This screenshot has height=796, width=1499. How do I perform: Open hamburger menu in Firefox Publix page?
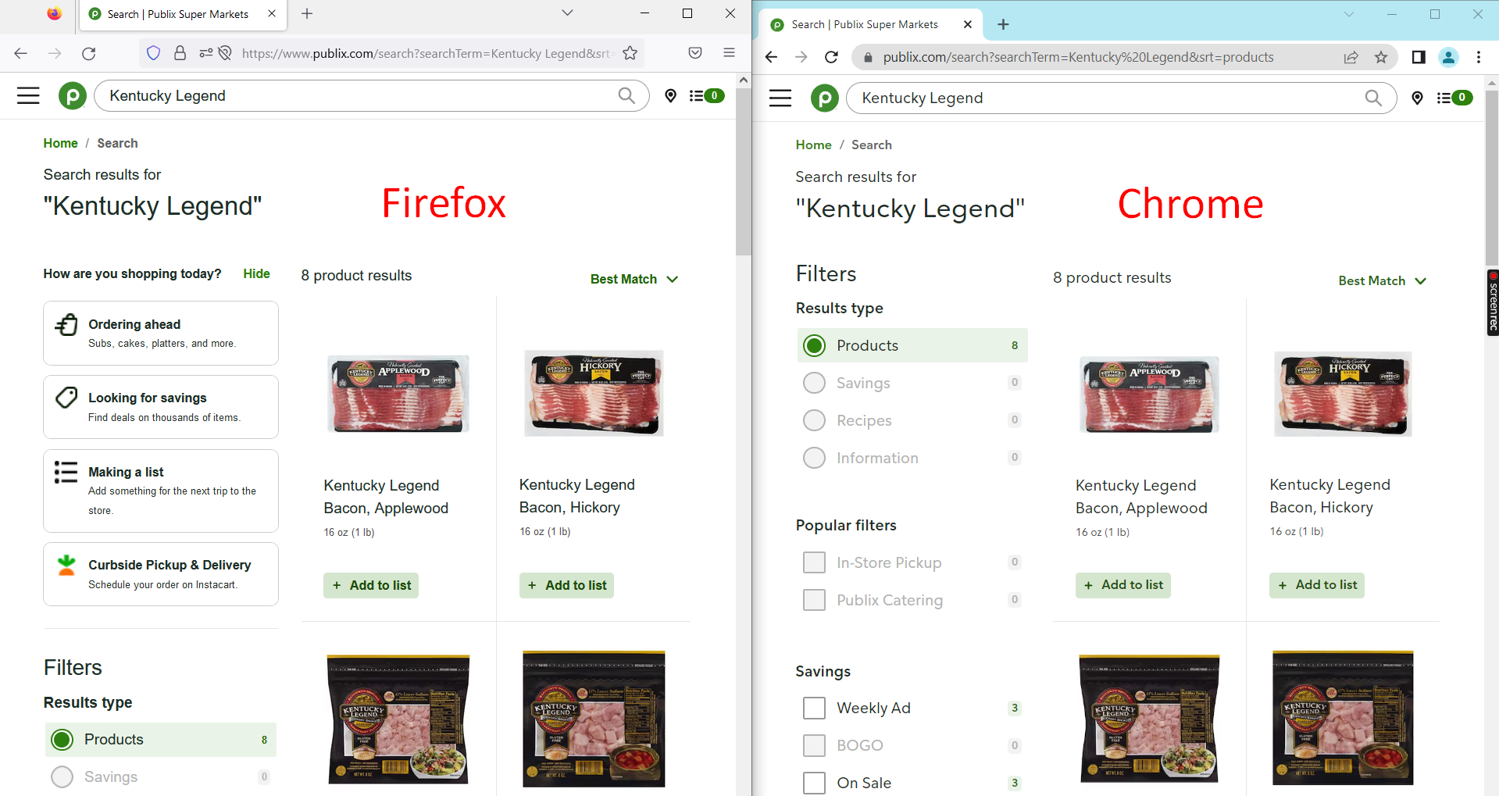28,95
